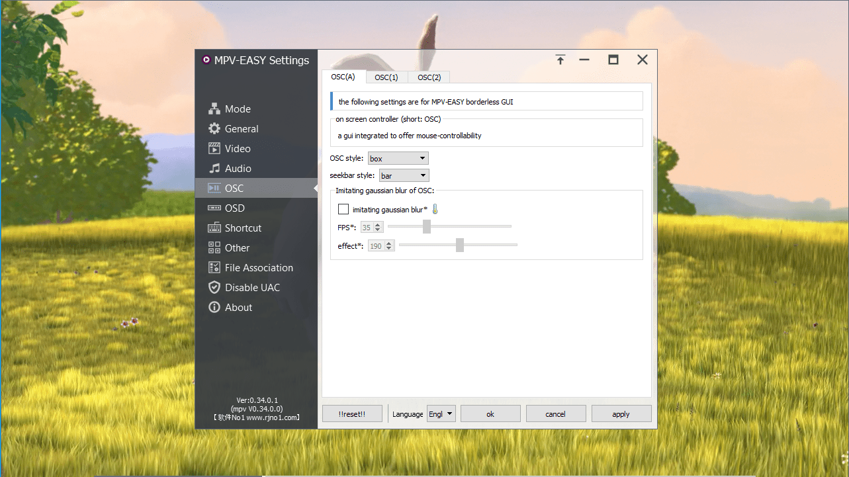849x477 pixels.
Task: Click the FPS value field
Action: [367, 228]
